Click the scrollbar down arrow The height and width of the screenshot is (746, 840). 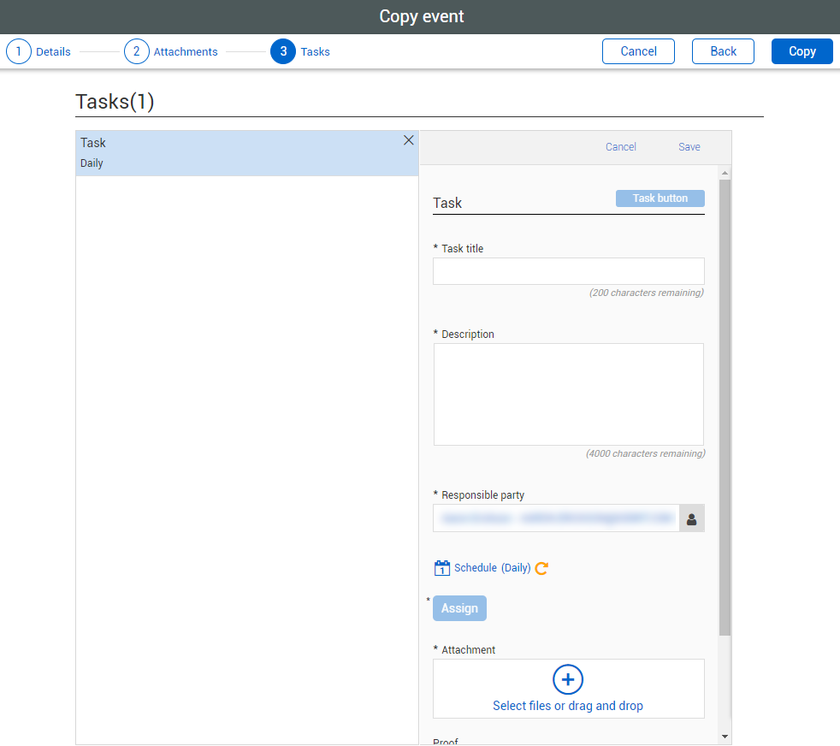[725, 737]
